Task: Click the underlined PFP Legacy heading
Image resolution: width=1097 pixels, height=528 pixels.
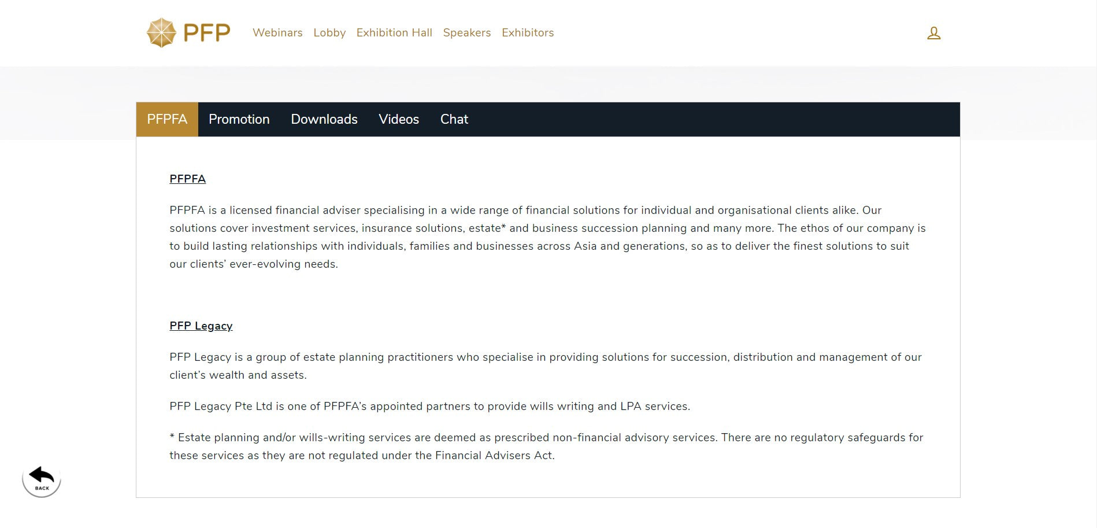Action: tap(201, 326)
